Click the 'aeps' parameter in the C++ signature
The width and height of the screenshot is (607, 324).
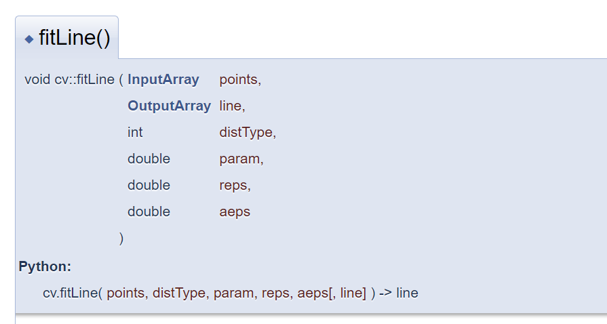[235, 211]
